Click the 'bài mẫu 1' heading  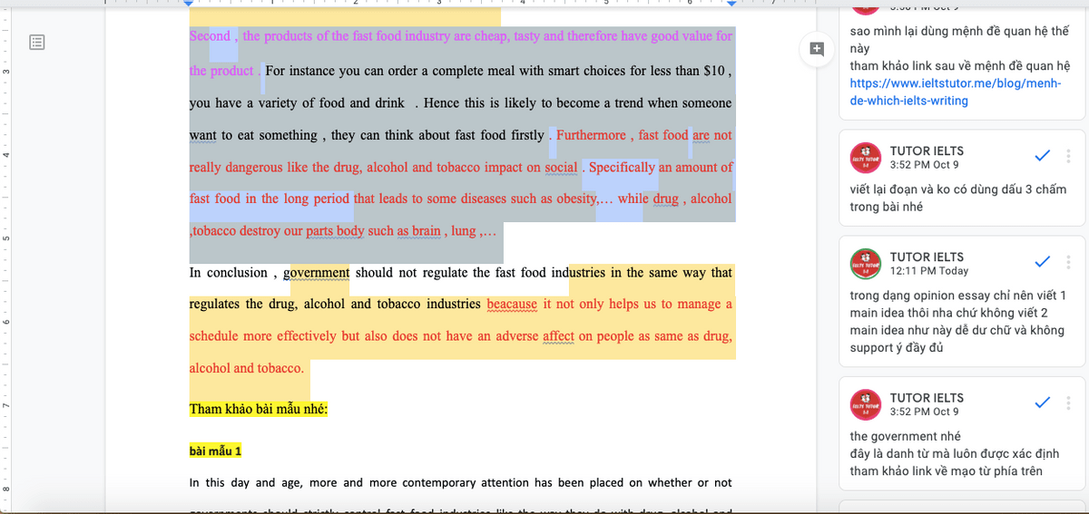215,451
